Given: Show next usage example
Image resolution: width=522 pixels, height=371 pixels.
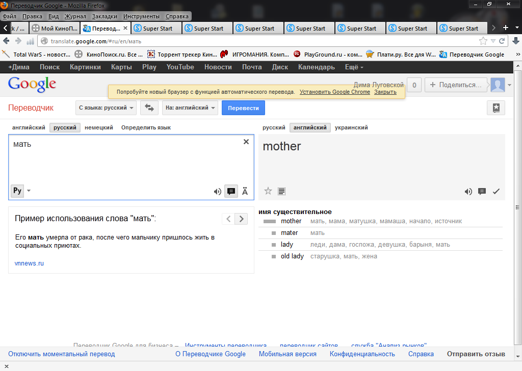Looking at the screenshot, I should coord(241,219).
